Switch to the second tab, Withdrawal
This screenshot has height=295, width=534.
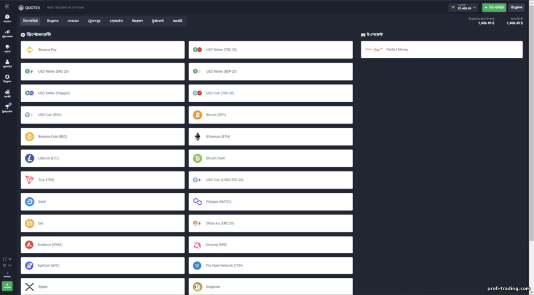coord(52,21)
